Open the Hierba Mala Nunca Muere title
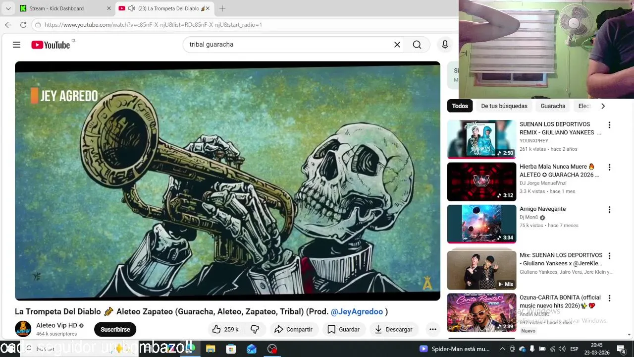The width and height of the screenshot is (634, 357). click(x=559, y=171)
